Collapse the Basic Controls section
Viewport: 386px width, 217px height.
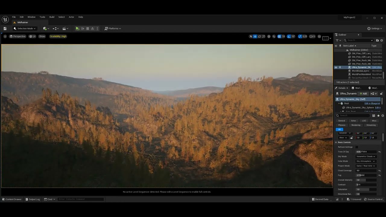pyautogui.click(x=336, y=142)
